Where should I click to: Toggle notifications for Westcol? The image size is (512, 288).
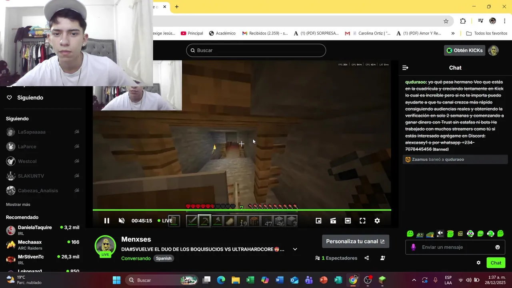pos(77,161)
